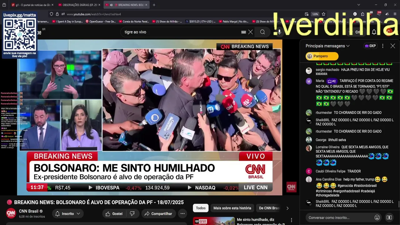Toggle the dislike thumbs-down button
The image size is (400, 225).
click(132, 214)
